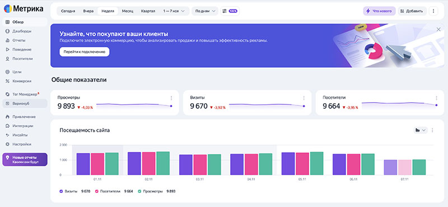Select the Неделя period tab

click(108, 11)
